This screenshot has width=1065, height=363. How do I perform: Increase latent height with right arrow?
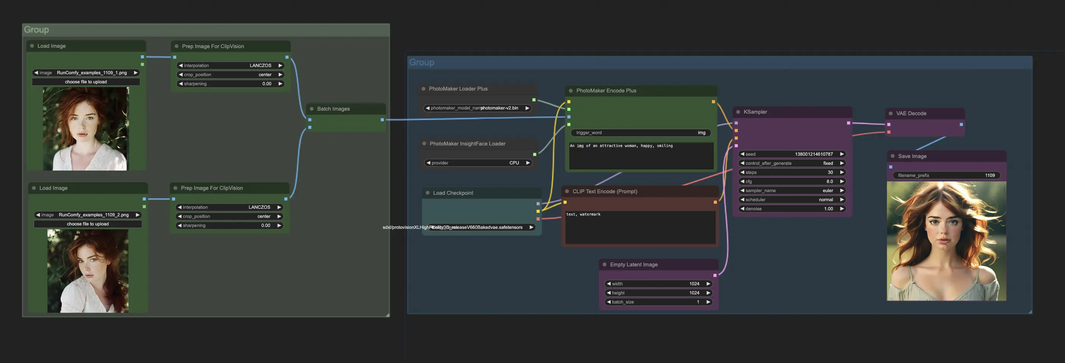[x=708, y=293]
